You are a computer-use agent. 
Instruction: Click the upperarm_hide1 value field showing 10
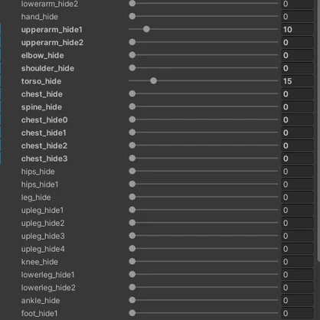[297, 29]
